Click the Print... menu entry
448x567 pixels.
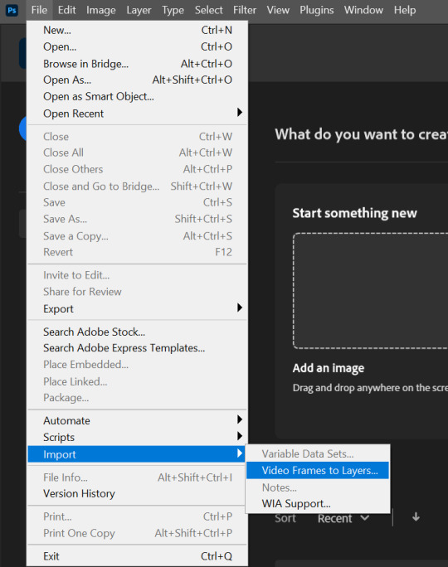tap(137, 516)
